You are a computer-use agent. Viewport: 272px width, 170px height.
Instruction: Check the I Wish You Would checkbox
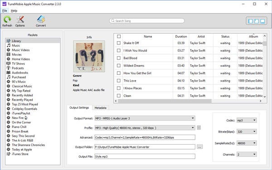click(x=119, y=50)
